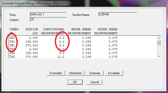
Task: Click the Interaction button
Action: [75, 73]
